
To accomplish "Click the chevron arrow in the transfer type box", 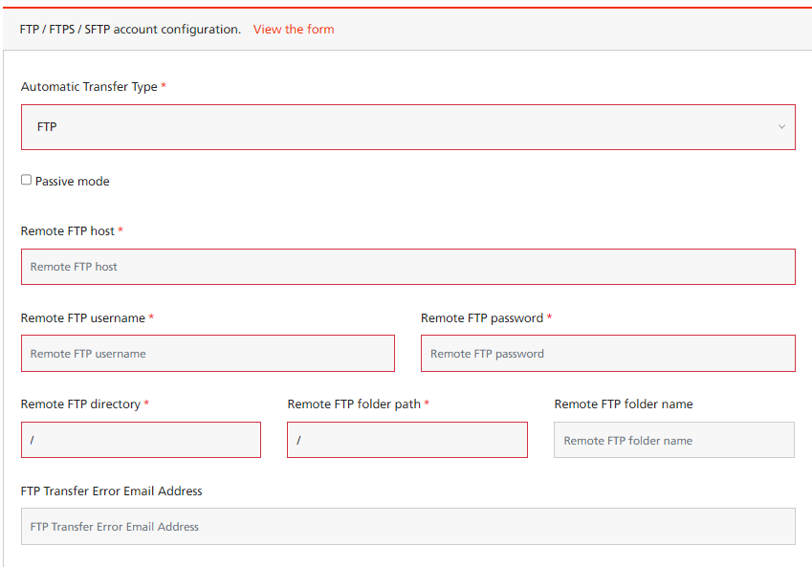I will (x=781, y=127).
